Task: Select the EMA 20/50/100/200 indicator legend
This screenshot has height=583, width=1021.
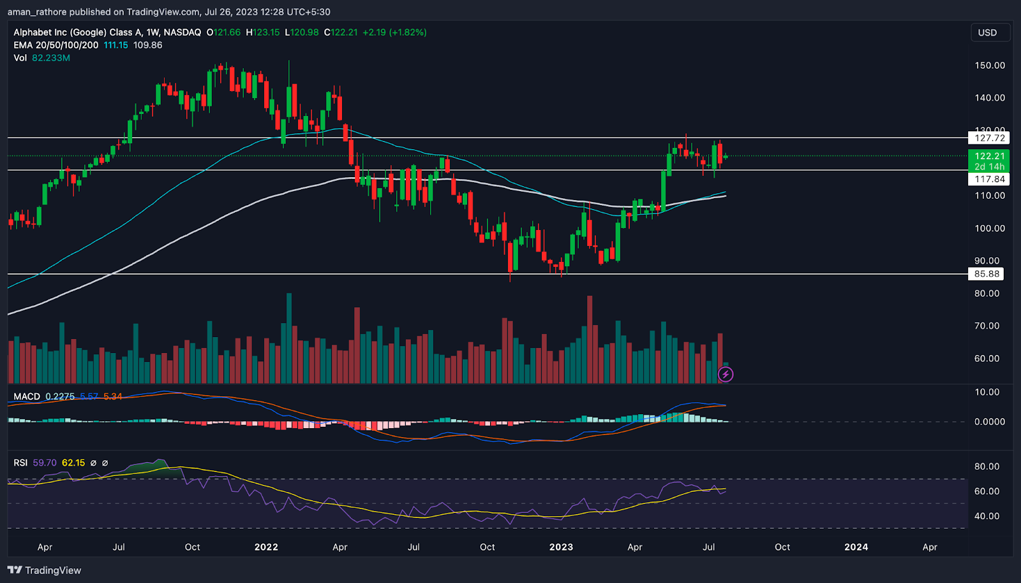Action: pyautogui.click(x=56, y=45)
